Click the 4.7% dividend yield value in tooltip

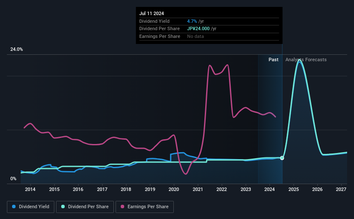point(192,21)
